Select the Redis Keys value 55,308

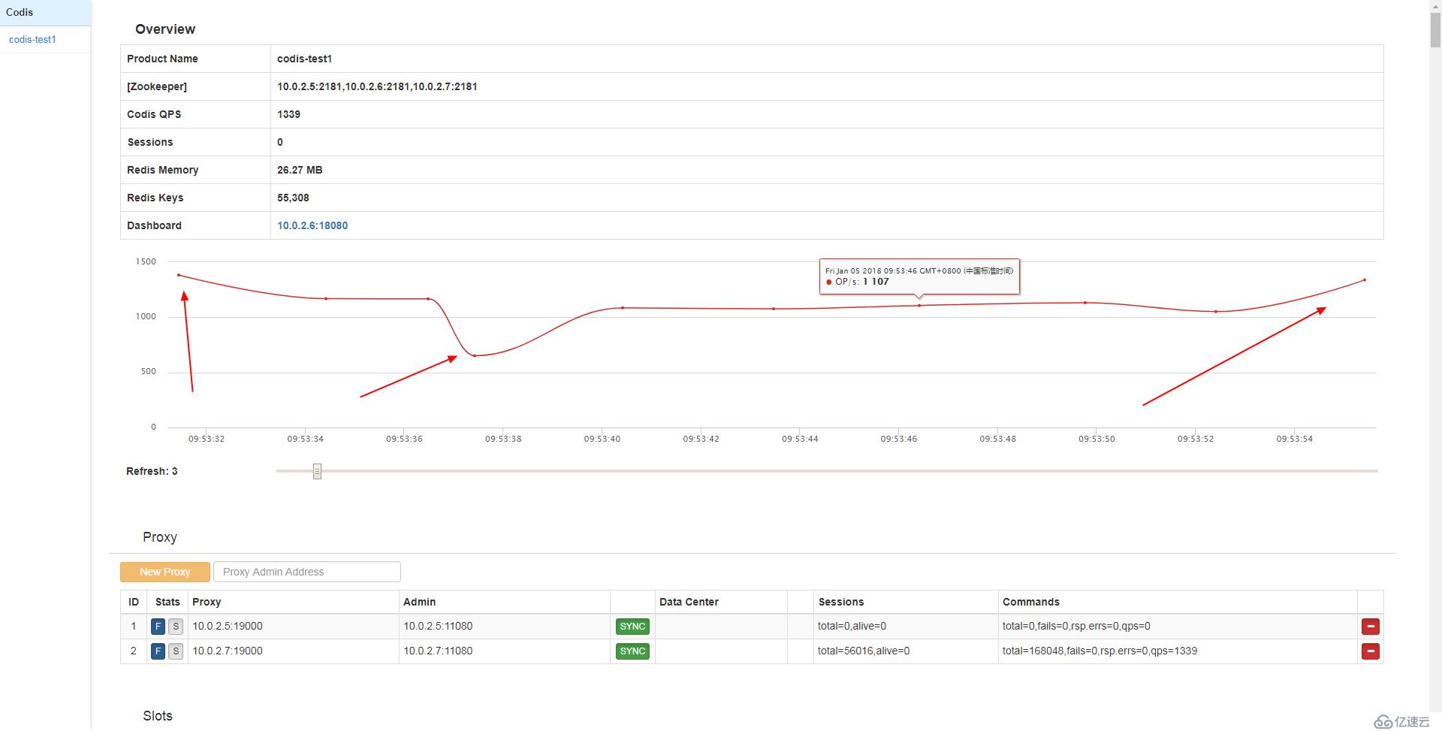coord(293,198)
